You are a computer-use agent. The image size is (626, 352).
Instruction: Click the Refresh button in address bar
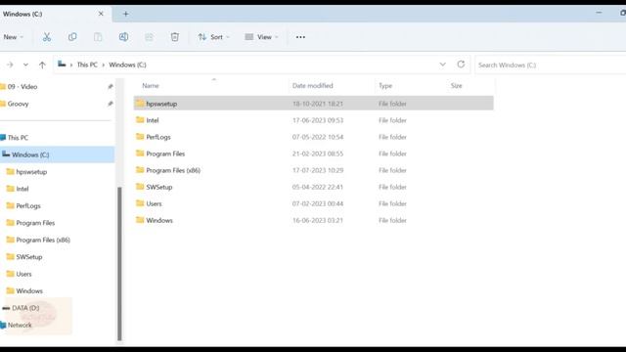click(461, 65)
